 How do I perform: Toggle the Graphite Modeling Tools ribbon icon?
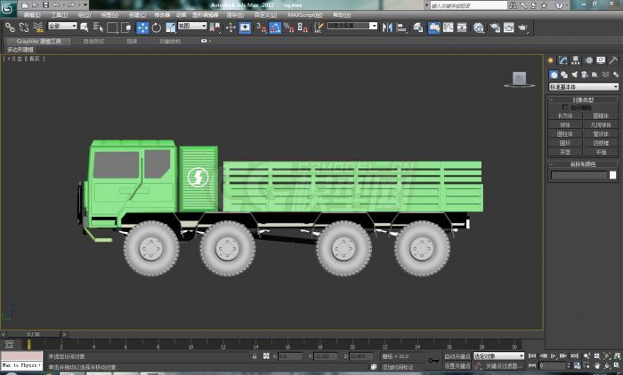[x=434, y=28]
